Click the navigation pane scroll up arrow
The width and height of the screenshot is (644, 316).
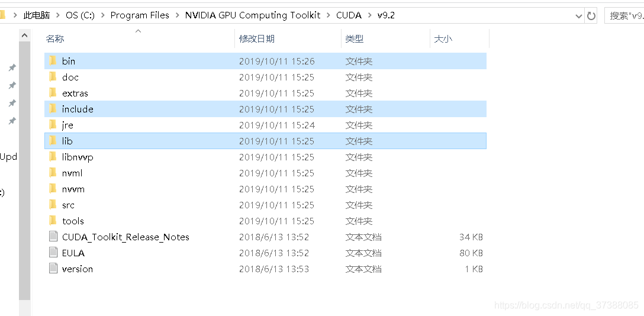click(x=25, y=36)
